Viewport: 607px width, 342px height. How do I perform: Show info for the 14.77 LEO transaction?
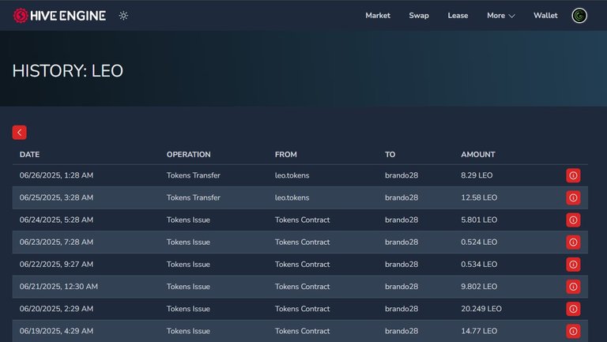[x=573, y=331]
